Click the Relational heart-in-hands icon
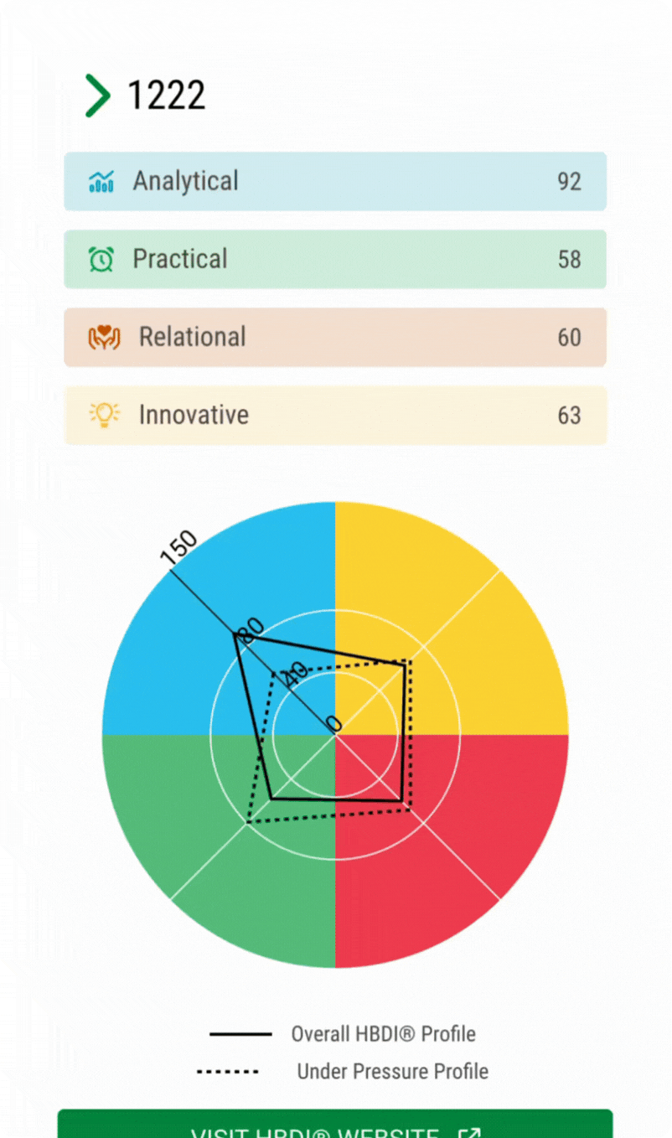The image size is (672, 1138). click(105, 338)
